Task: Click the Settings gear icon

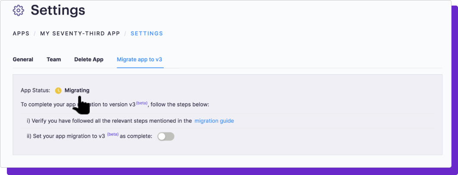Action: pyautogui.click(x=19, y=10)
